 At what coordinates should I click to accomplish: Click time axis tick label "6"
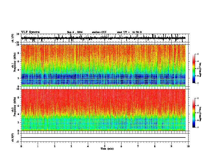click(x=122, y=146)
